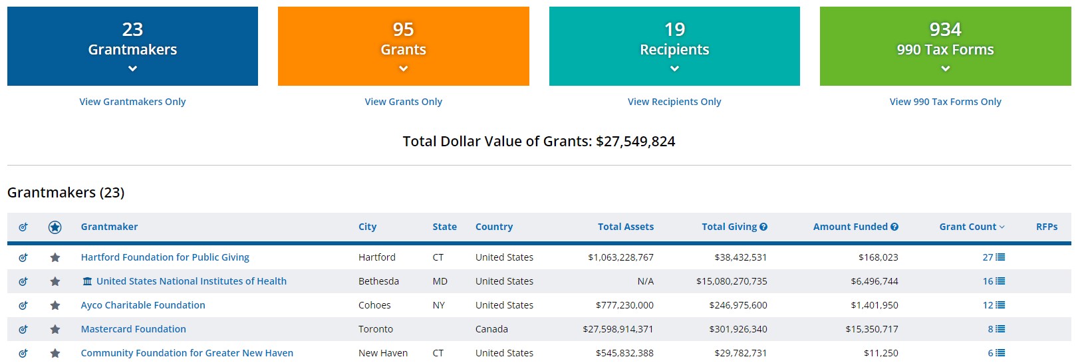The height and width of the screenshot is (363, 1084).
Task: Select amount funded $1,401,950 cell
Action: (875, 305)
